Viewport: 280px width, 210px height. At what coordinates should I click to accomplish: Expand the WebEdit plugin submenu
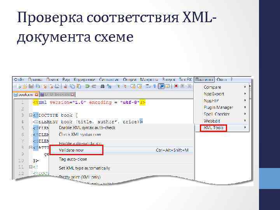pos(222,121)
